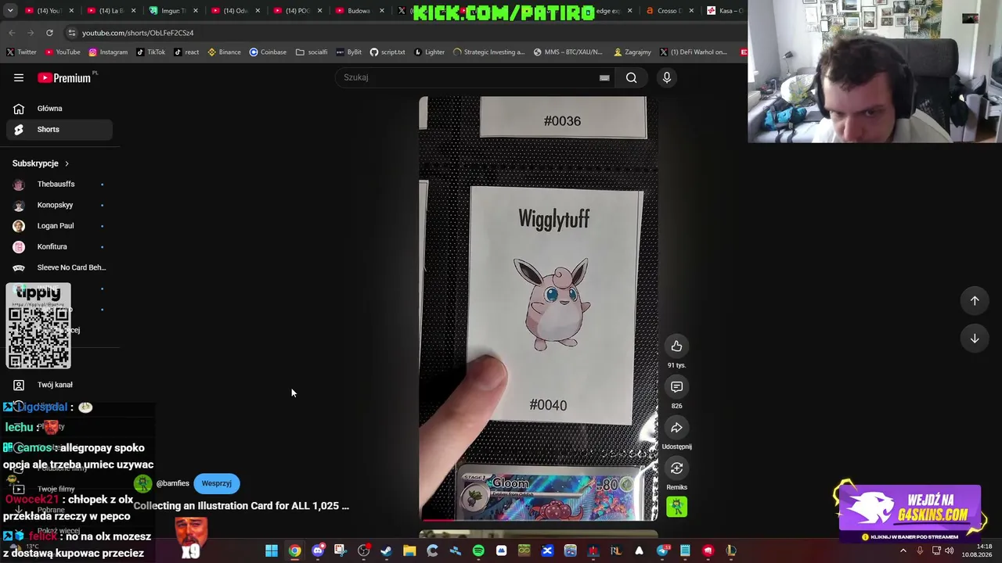Reload the page in Chrome
This screenshot has width=1002, height=563.
[49, 33]
